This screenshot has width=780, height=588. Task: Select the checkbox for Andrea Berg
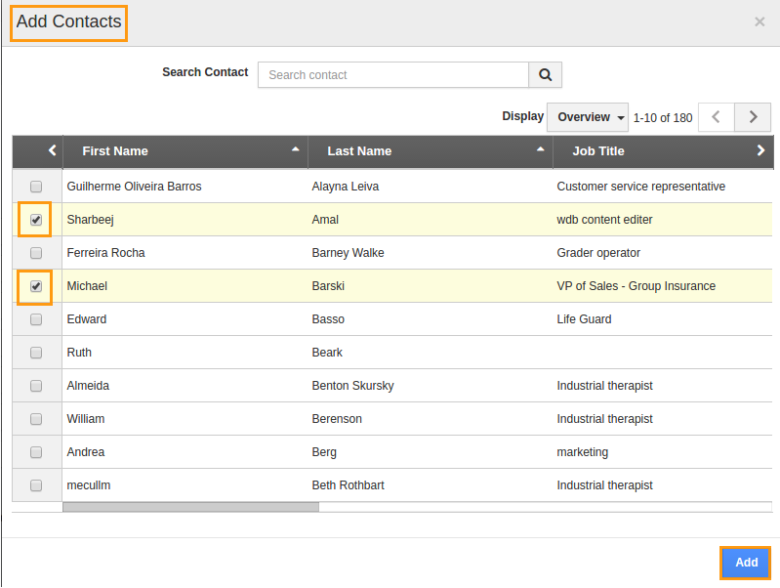pos(36,452)
